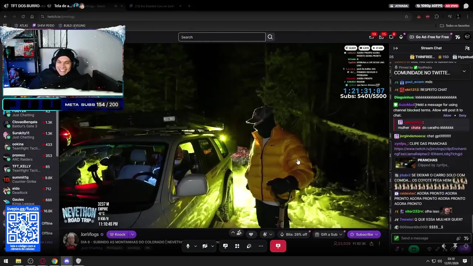Reload the page in browser toolbar
This screenshot has width=473, height=266.
pyautogui.click(x=23, y=16)
